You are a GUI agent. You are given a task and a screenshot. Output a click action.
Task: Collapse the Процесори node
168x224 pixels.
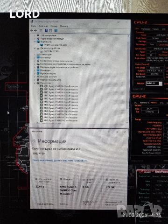pyautogui.click(x=35, y=83)
